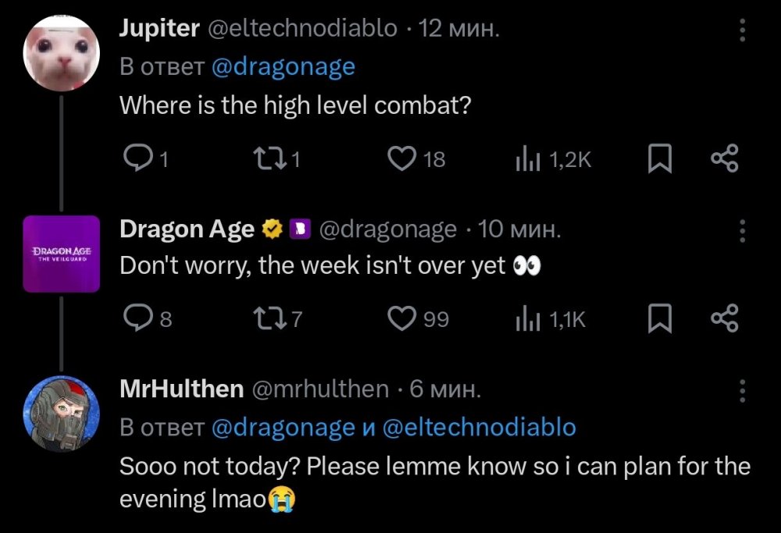Like Jupiter's tweet
This screenshot has height=533, width=781.
coord(401,158)
